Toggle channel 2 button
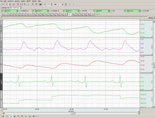The height and width of the screenshot is (118, 155). point(6,14)
